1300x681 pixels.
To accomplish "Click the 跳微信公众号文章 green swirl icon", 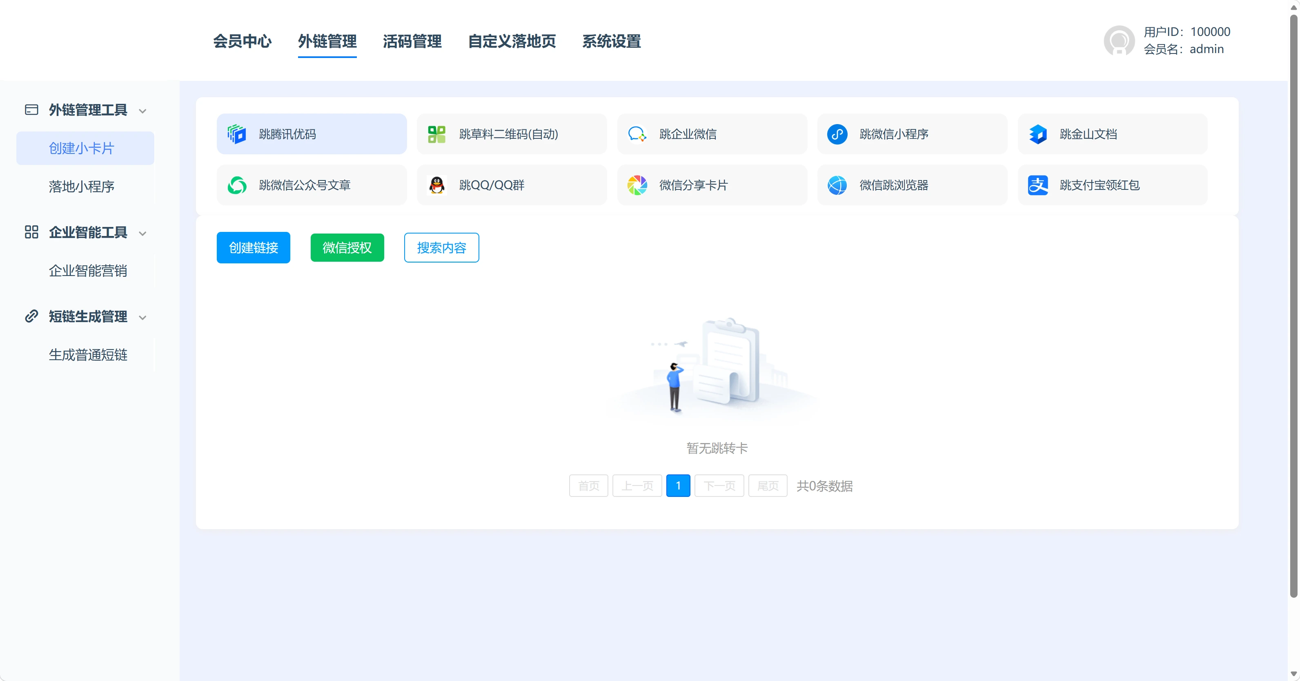I will click(237, 185).
